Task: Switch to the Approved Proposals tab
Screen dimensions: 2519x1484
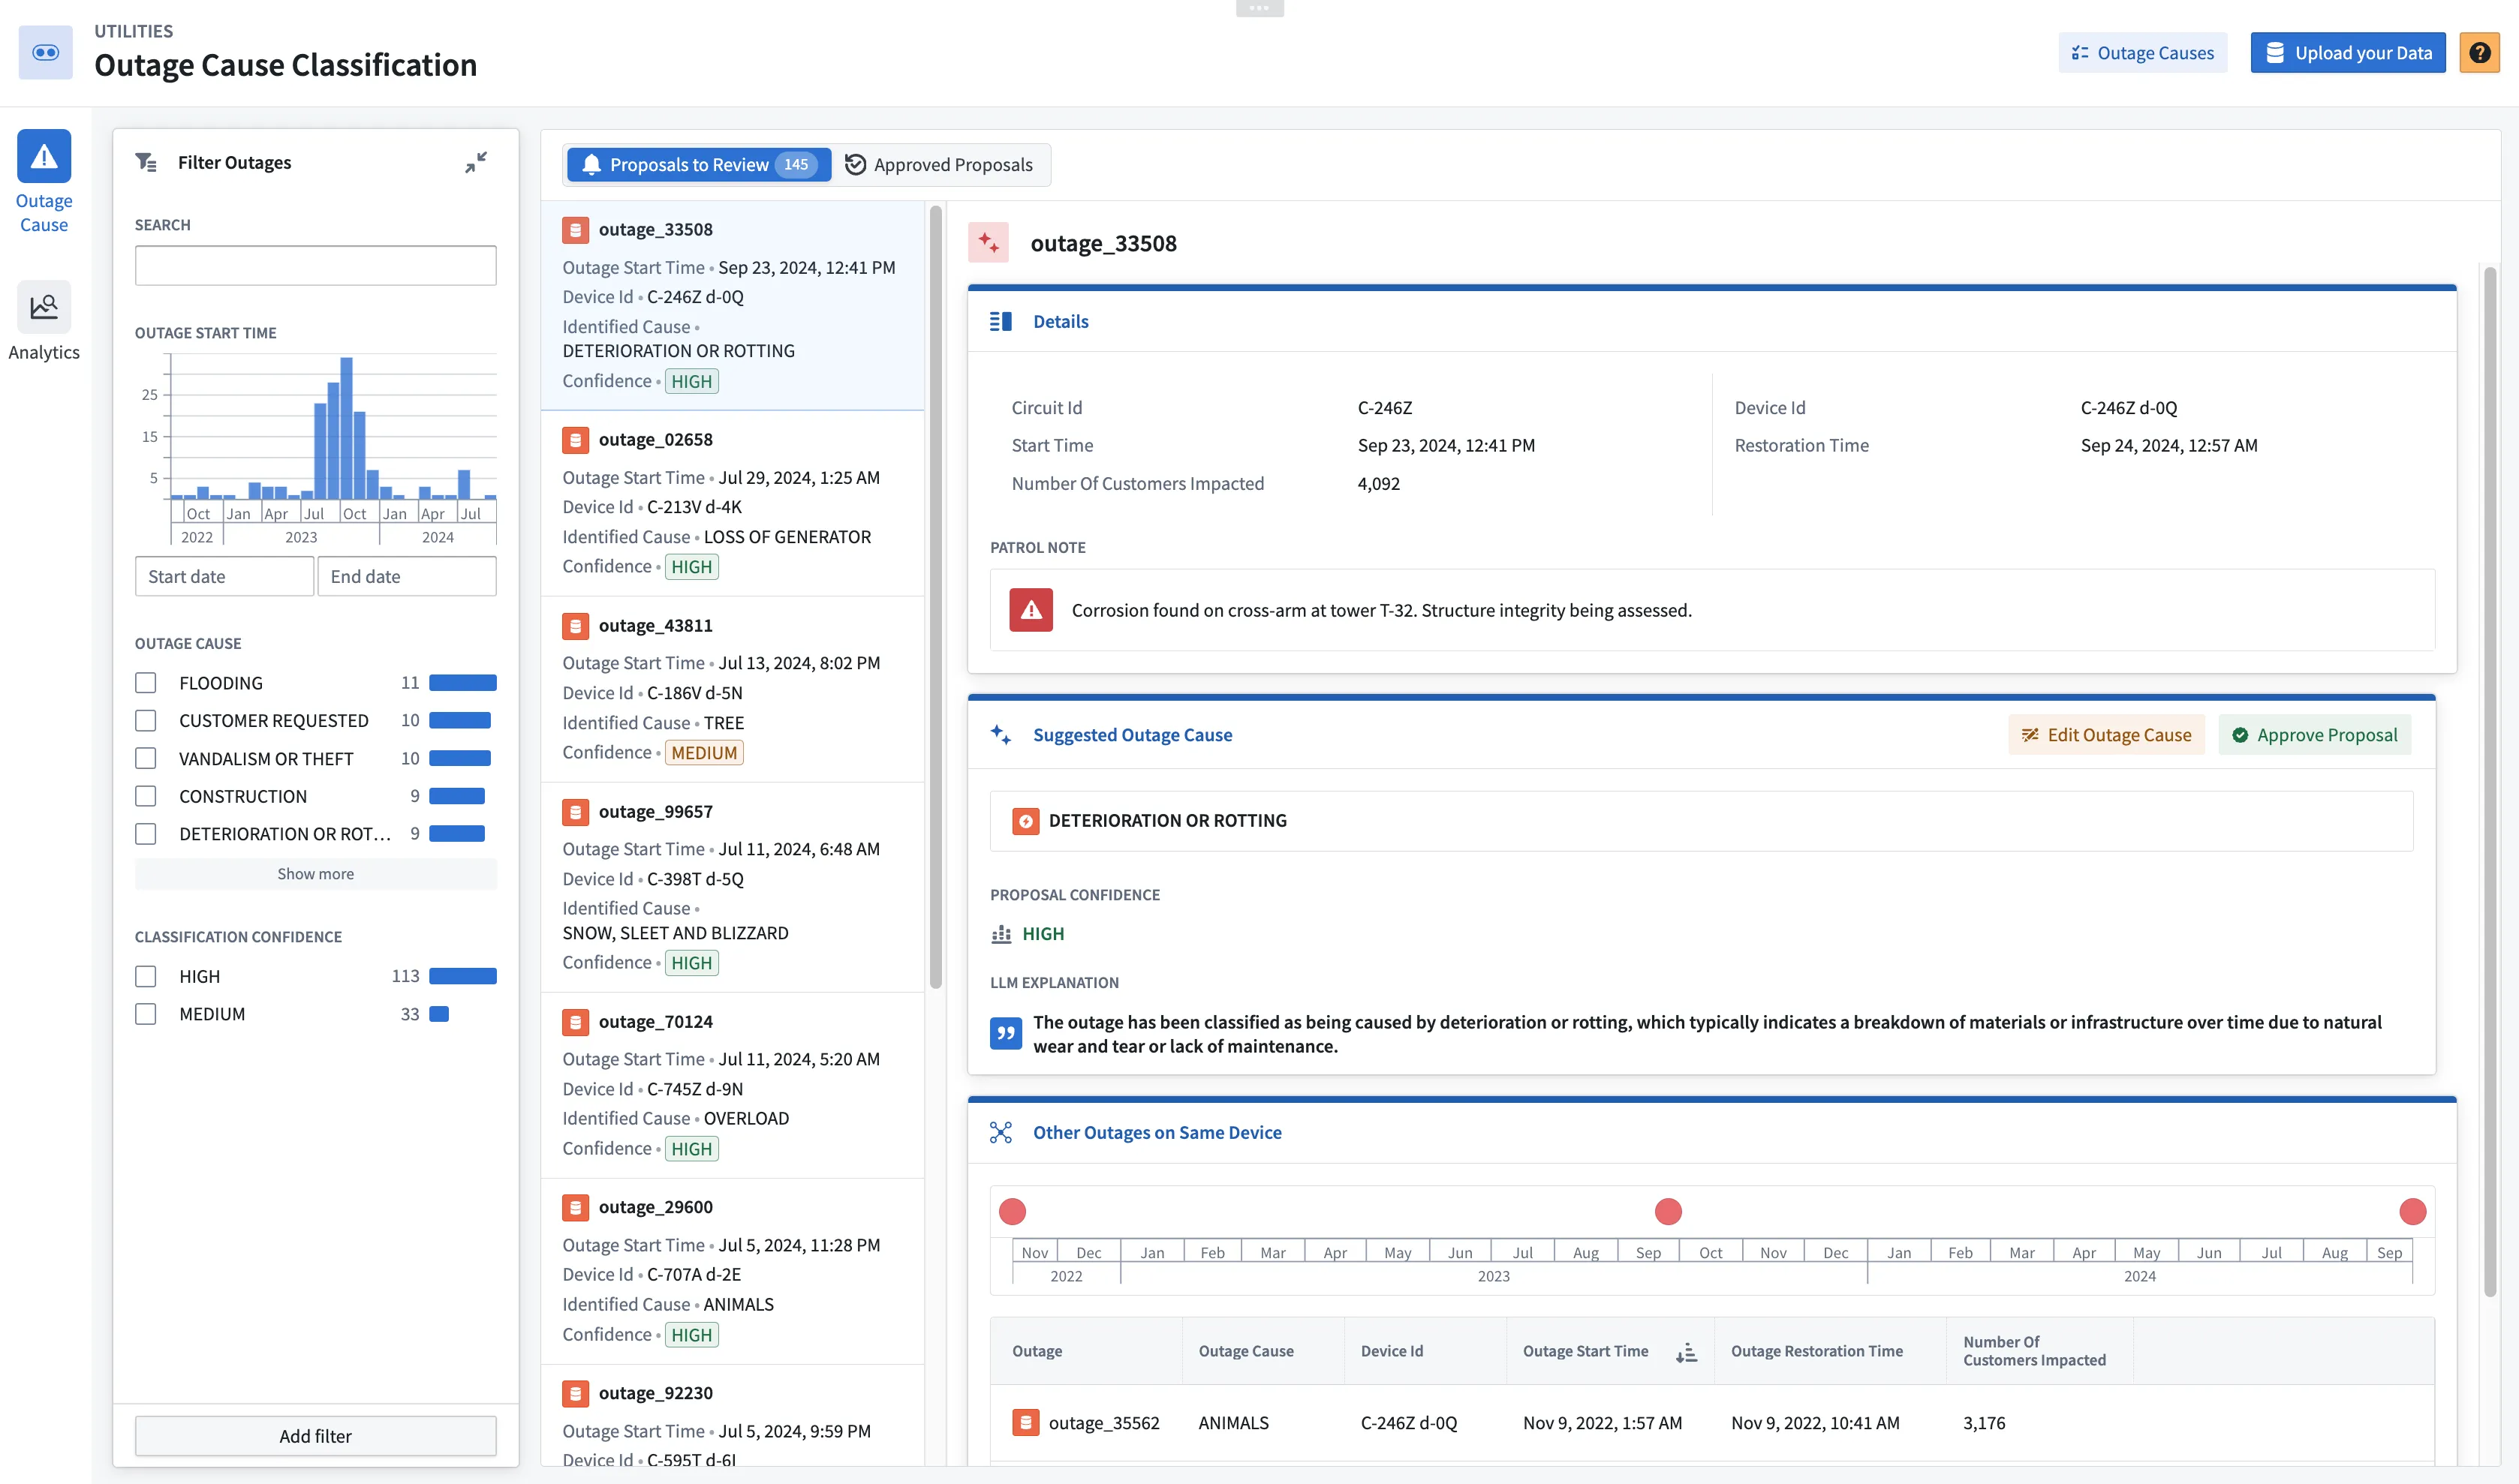Action: coord(940,165)
